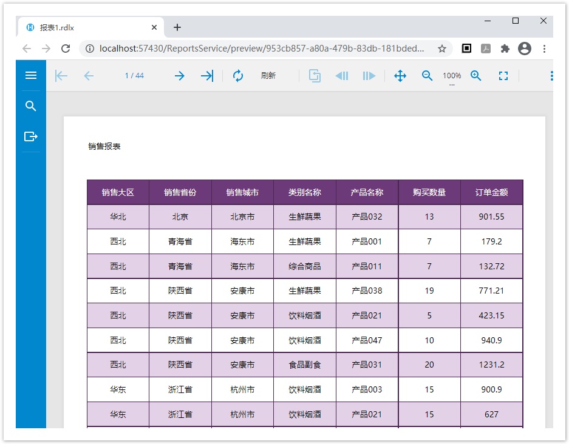The image size is (569, 444).
Task: Go to the next report page
Action: (x=179, y=76)
